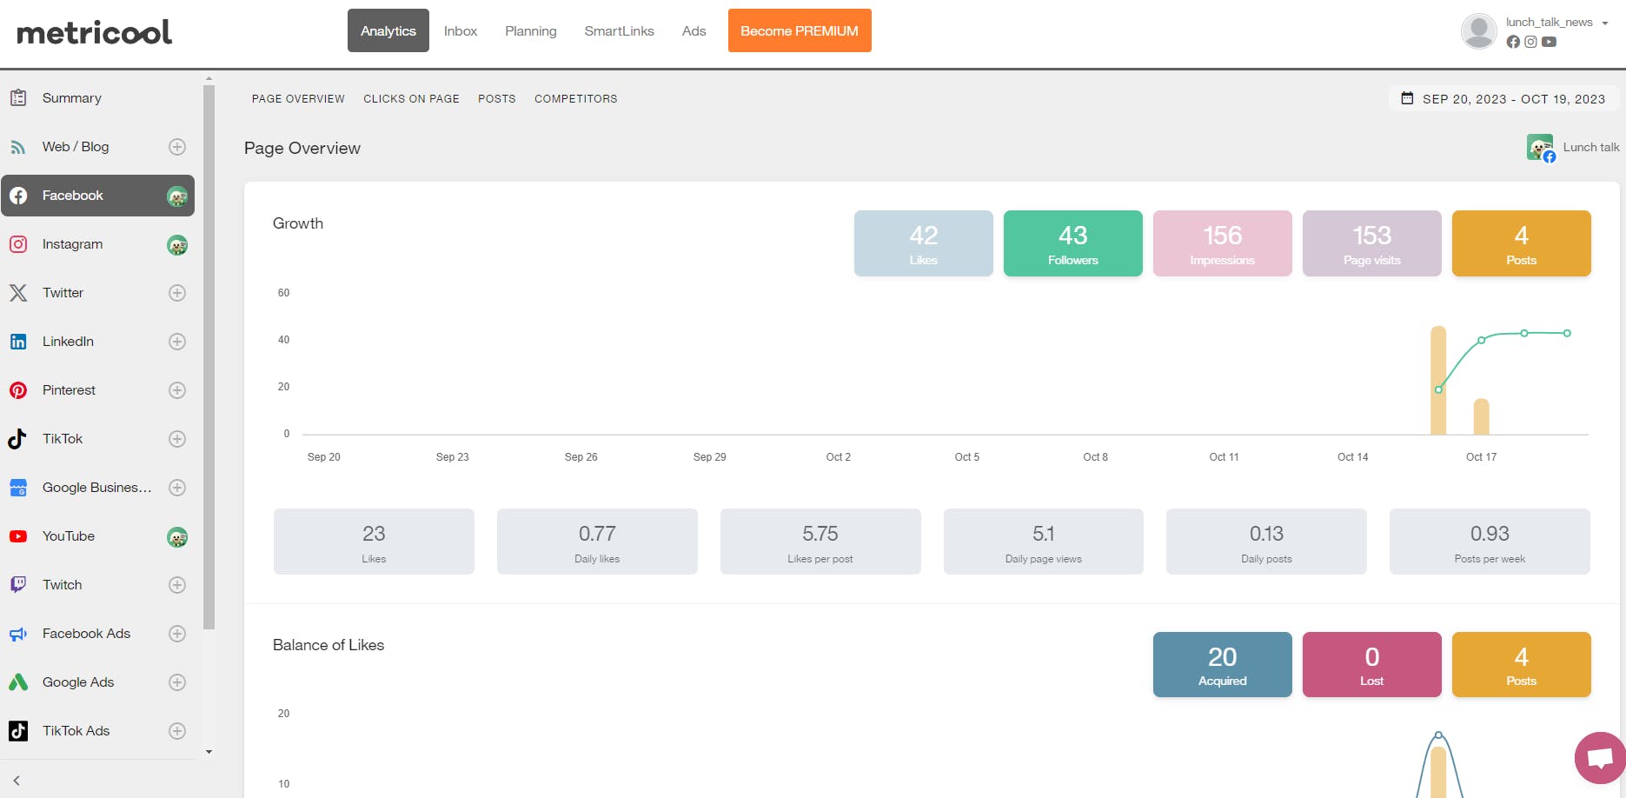The height and width of the screenshot is (798, 1626).
Task: Open the Planning tab
Action: [531, 30]
